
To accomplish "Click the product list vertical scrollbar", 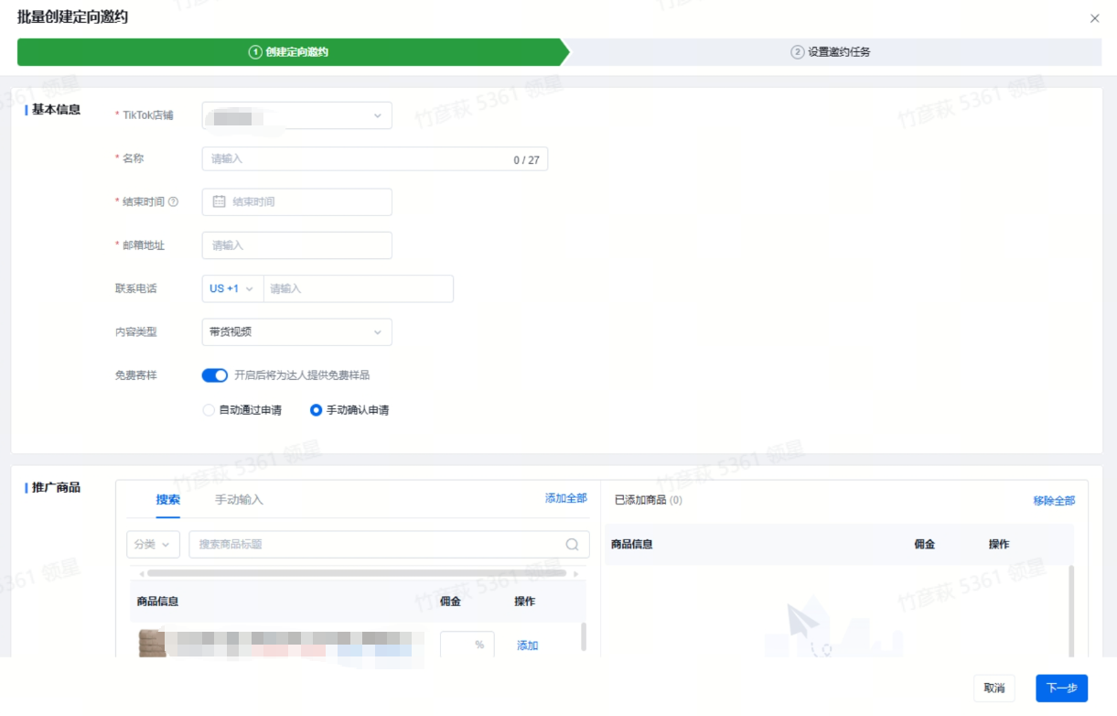I will coord(584,637).
